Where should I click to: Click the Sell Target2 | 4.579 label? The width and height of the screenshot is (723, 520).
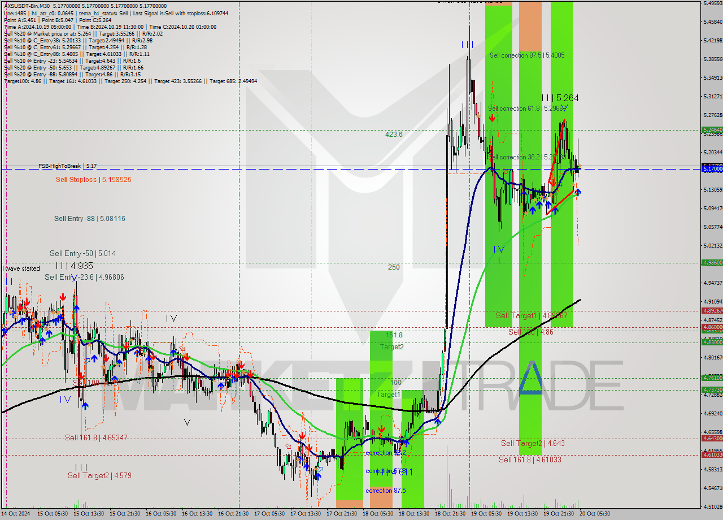coord(99,475)
